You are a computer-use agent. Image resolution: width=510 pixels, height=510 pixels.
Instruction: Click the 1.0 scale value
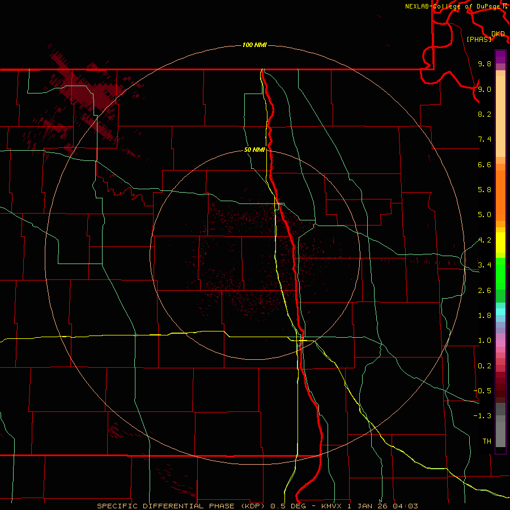tap(484, 341)
